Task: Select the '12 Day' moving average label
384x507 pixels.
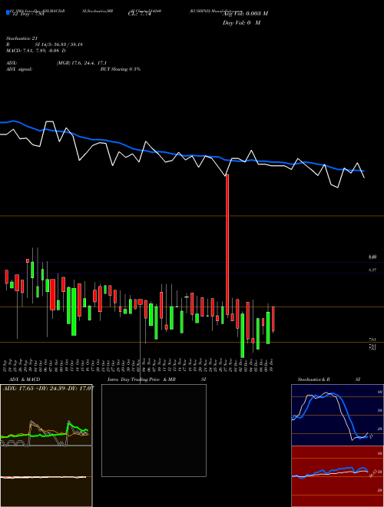Action: pos(28,14)
